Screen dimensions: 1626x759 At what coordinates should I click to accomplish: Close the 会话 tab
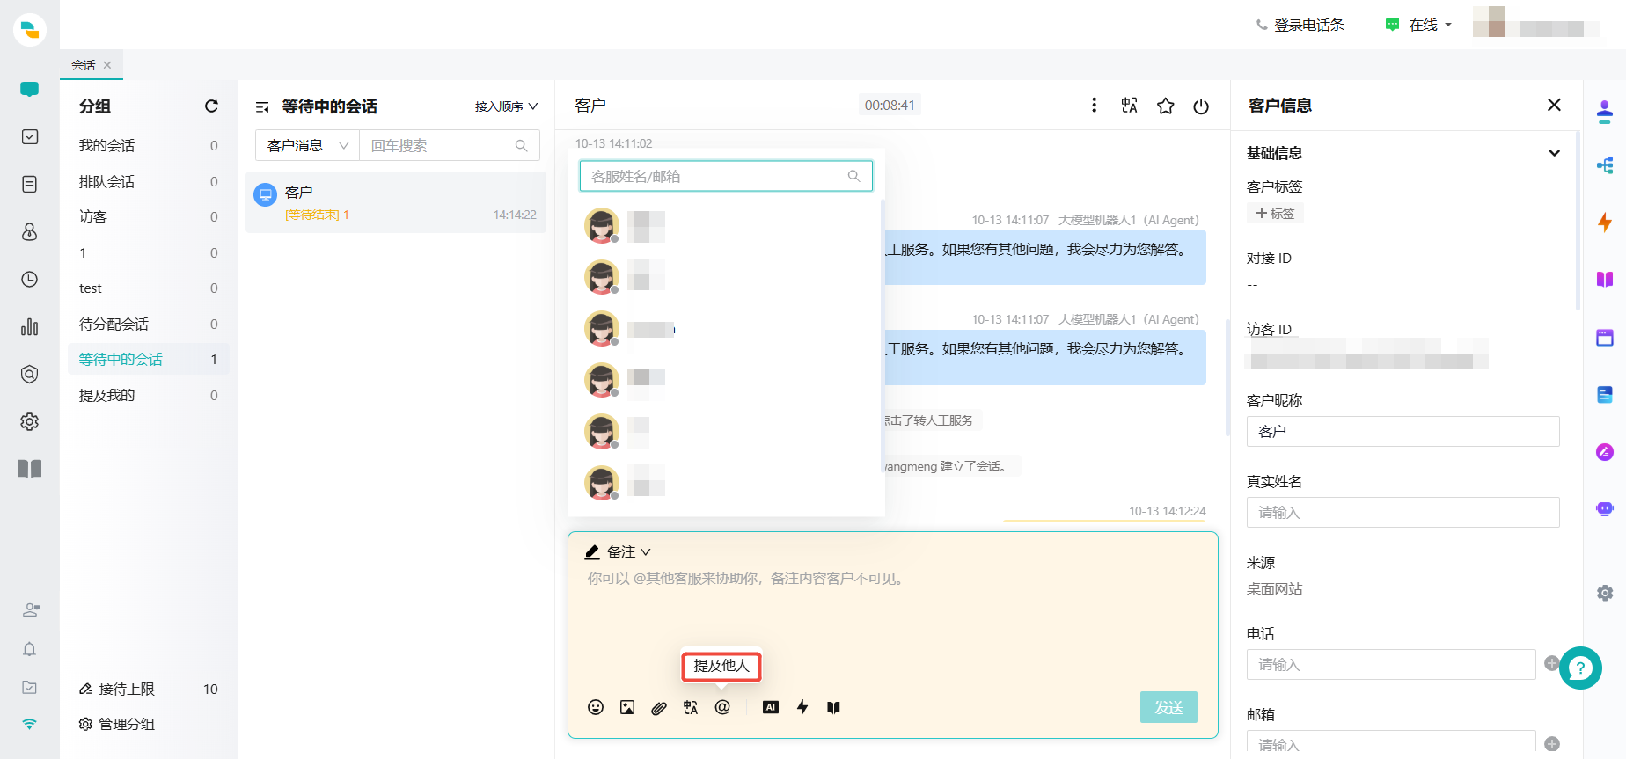click(107, 65)
